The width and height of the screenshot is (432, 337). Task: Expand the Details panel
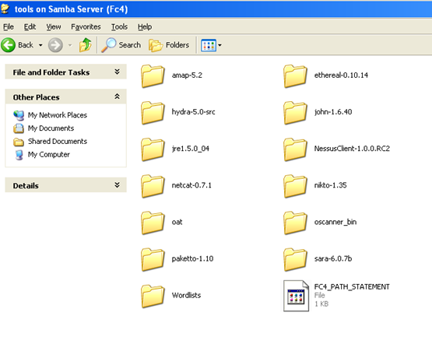coord(117,185)
